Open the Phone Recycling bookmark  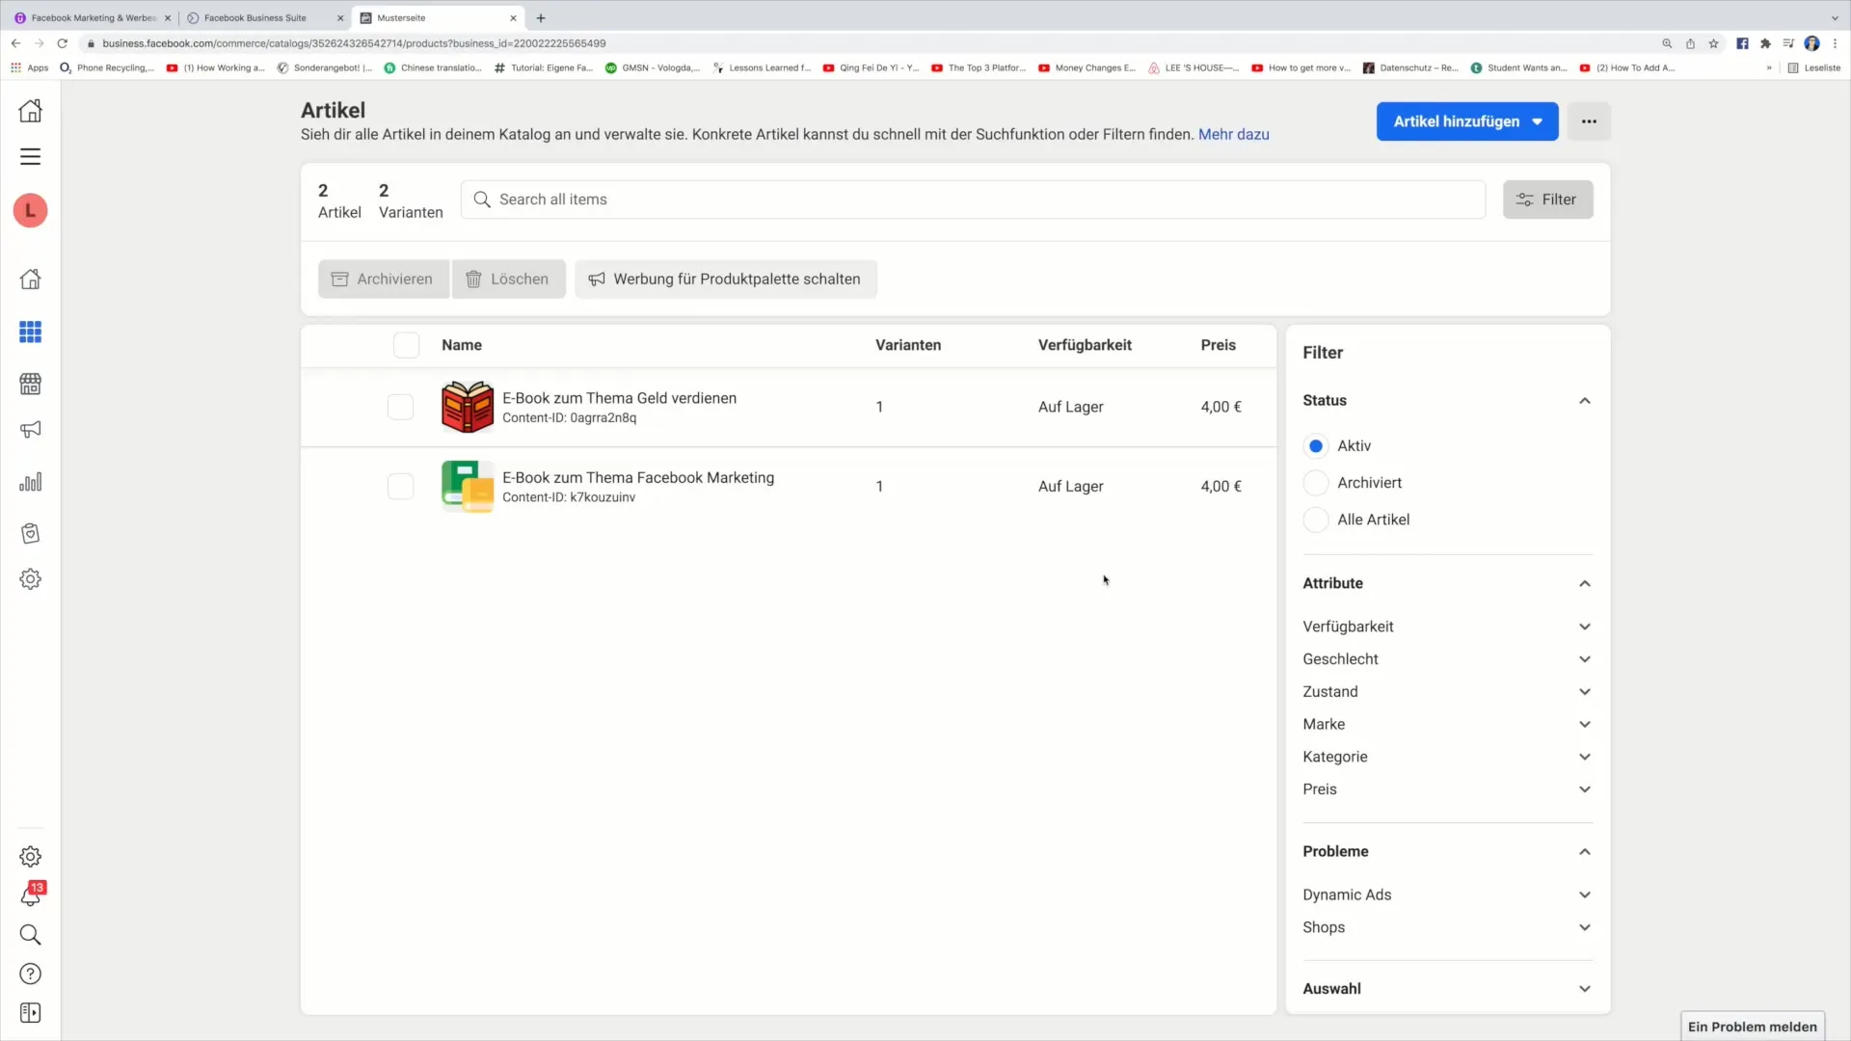tap(107, 68)
